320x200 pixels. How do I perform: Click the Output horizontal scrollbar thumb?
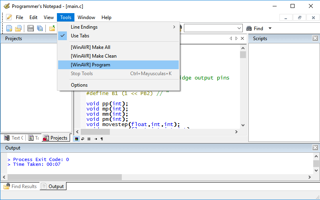[x=65, y=177]
